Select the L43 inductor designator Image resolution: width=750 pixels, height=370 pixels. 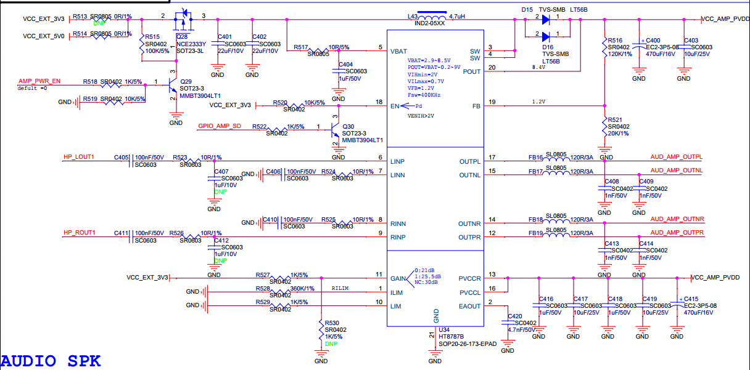tap(413, 16)
